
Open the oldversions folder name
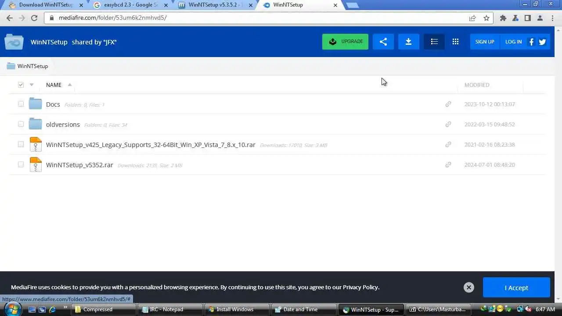(x=63, y=125)
